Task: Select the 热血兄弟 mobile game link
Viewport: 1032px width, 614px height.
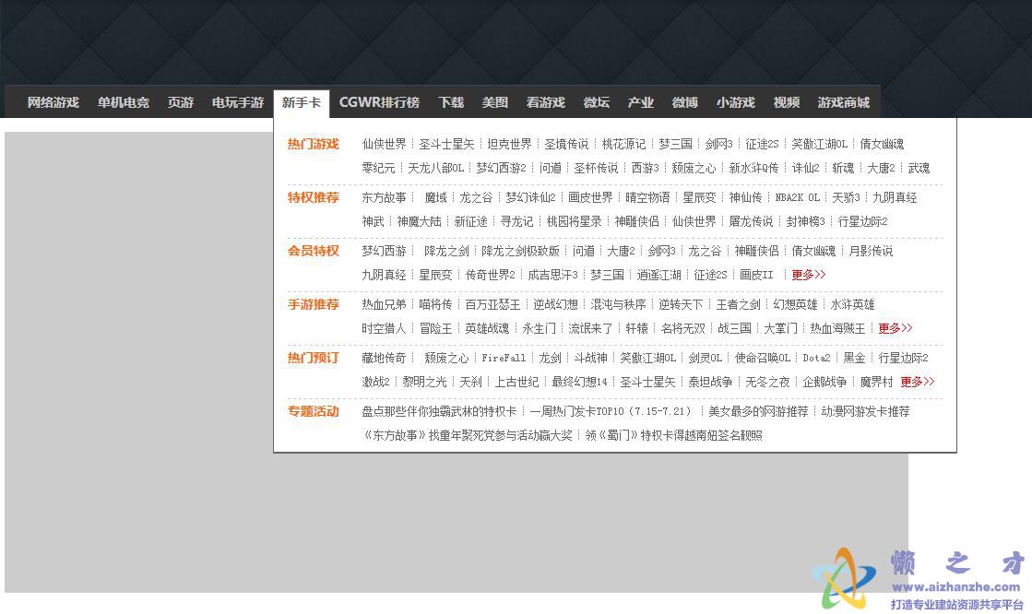Action: (384, 305)
